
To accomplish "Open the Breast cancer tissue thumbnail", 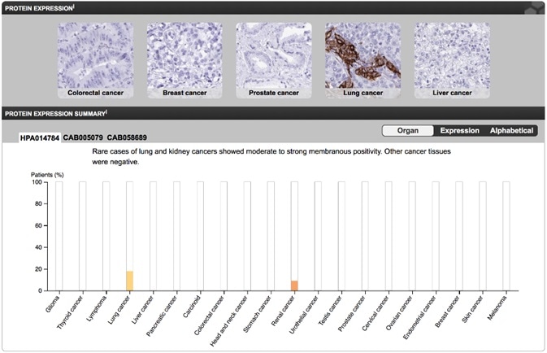I will click(x=185, y=55).
